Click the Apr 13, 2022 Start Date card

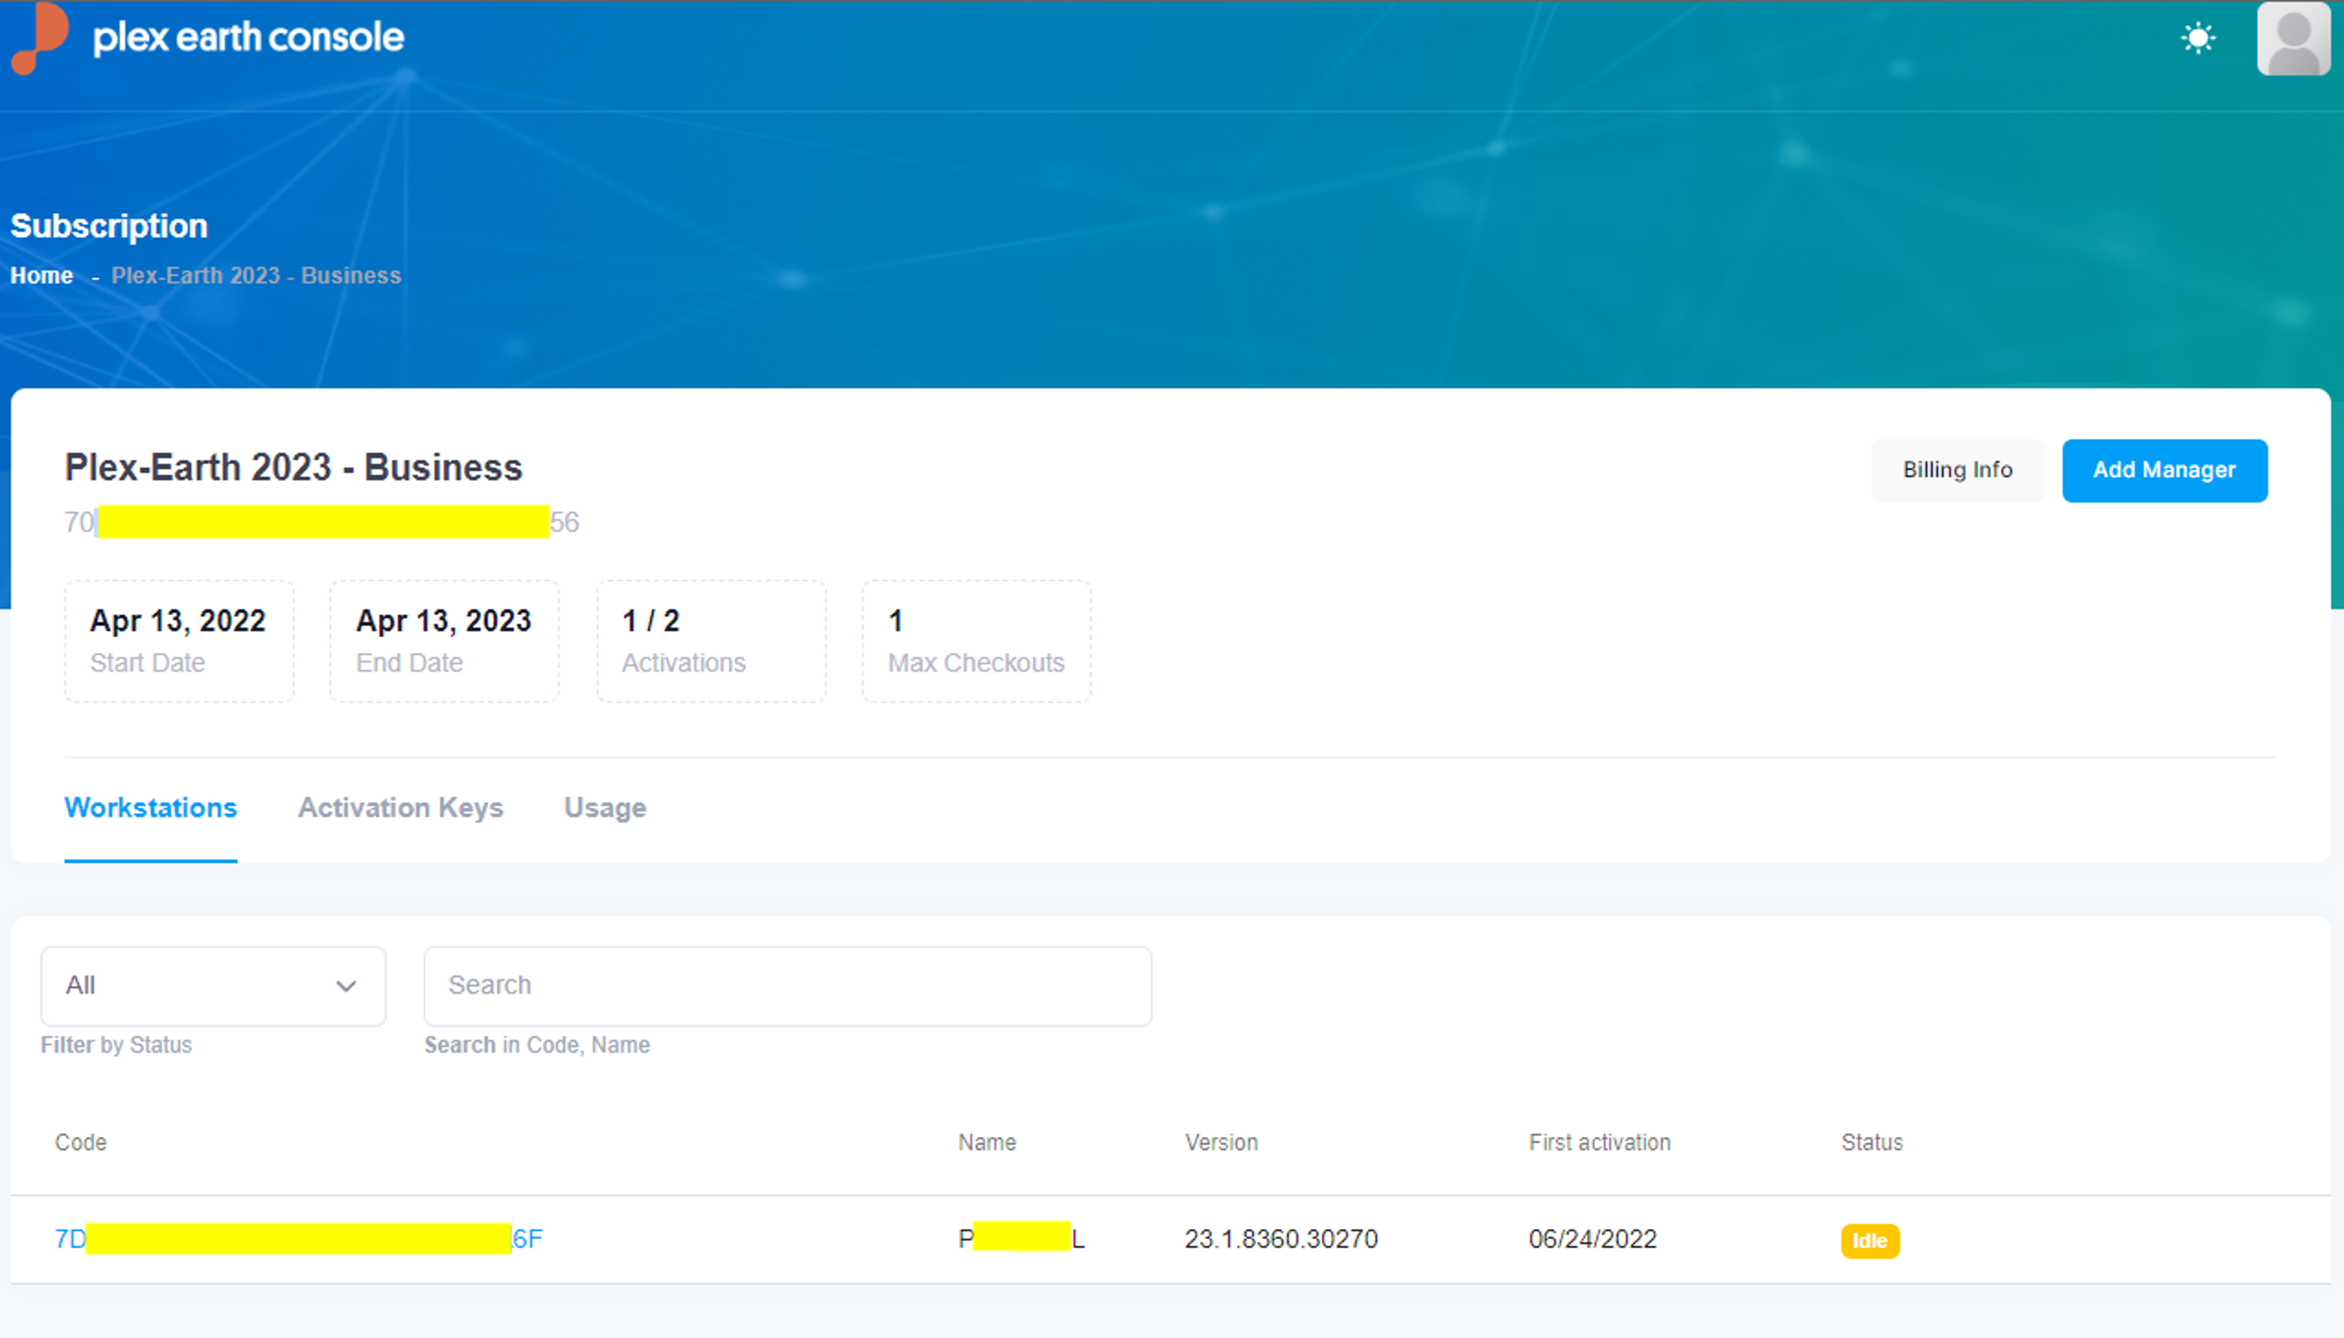click(179, 641)
